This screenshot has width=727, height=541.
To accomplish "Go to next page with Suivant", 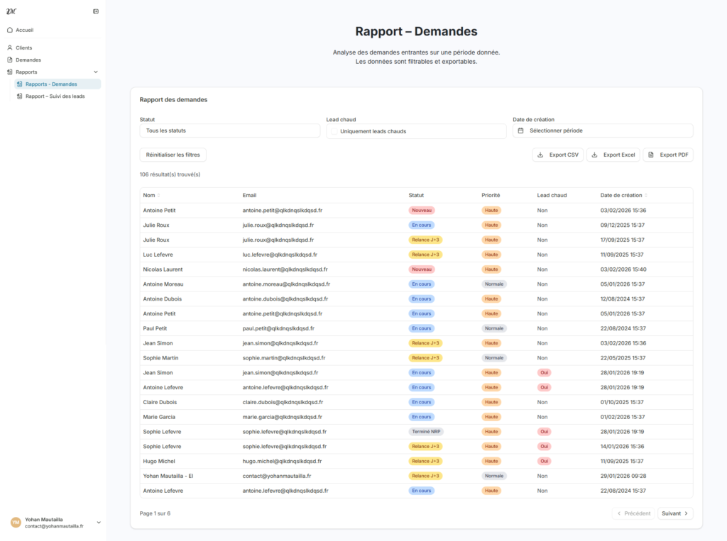I will pyautogui.click(x=674, y=513).
